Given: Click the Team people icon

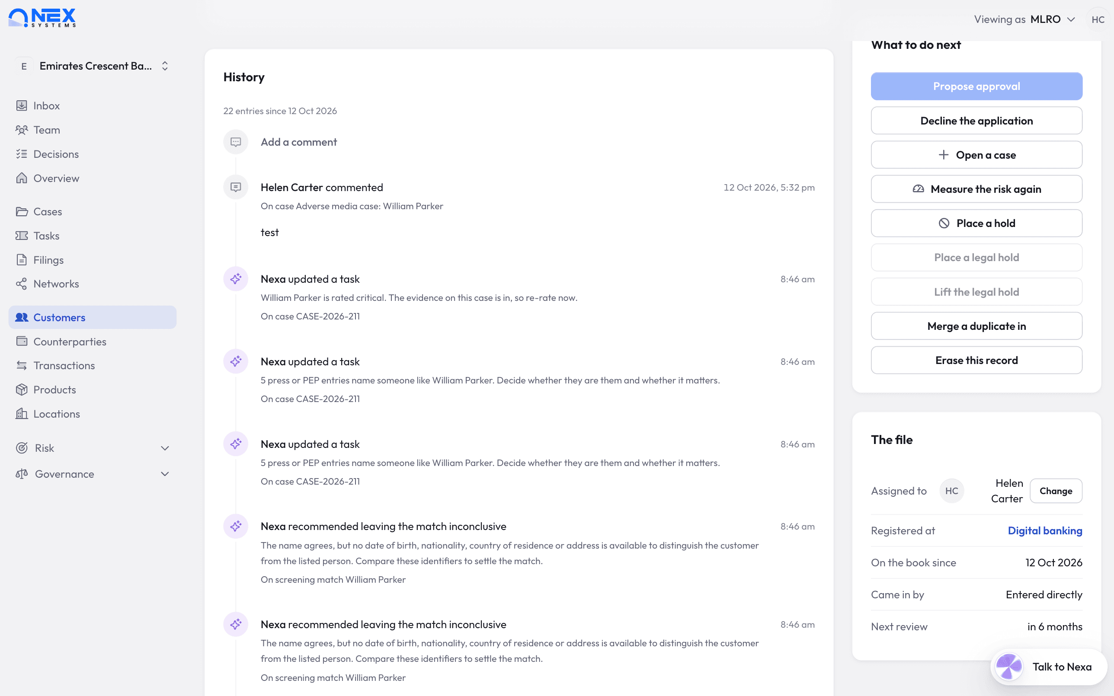Looking at the screenshot, I should coord(22,130).
